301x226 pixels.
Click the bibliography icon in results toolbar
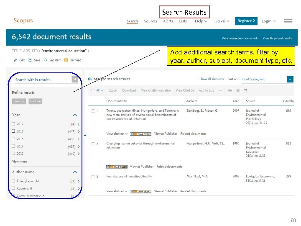[x=245, y=90]
